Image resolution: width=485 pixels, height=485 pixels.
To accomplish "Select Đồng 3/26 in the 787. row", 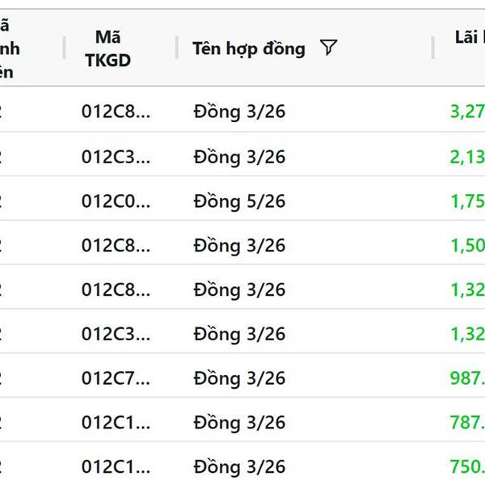I will coord(239,422).
